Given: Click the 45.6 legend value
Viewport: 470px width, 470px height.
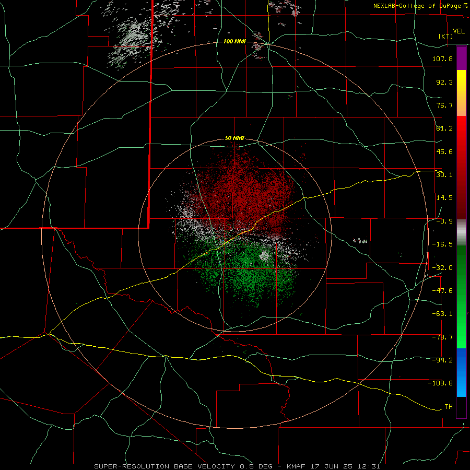Looking at the screenshot, I should coord(444,151).
